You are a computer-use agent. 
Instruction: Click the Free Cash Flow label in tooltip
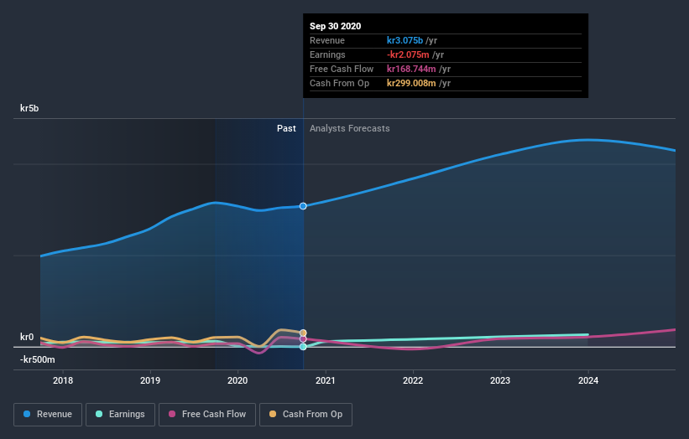coord(342,69)
